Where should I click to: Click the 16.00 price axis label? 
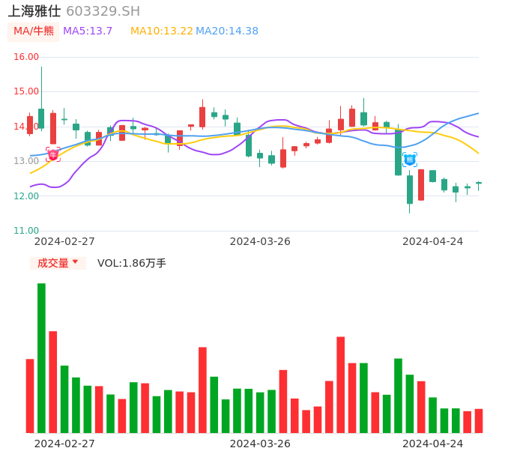26,57
